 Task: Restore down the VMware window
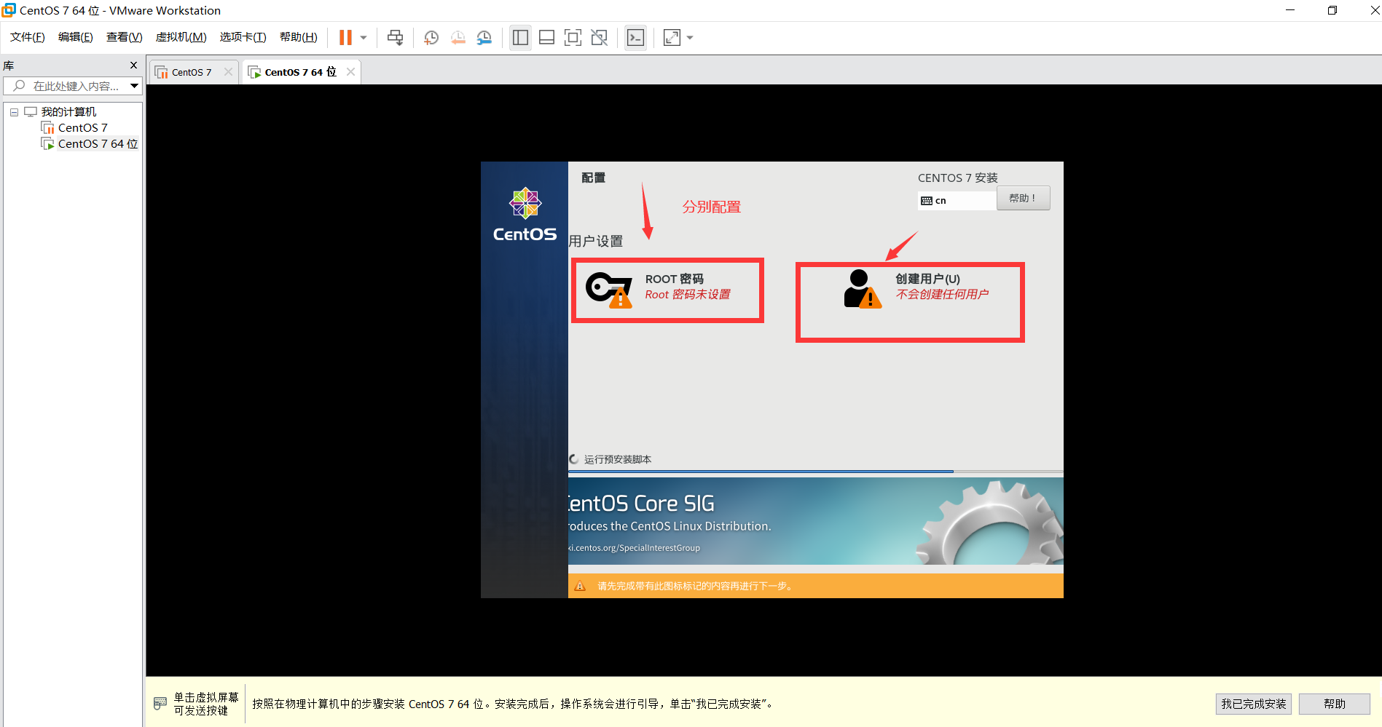pos(1332,10)
